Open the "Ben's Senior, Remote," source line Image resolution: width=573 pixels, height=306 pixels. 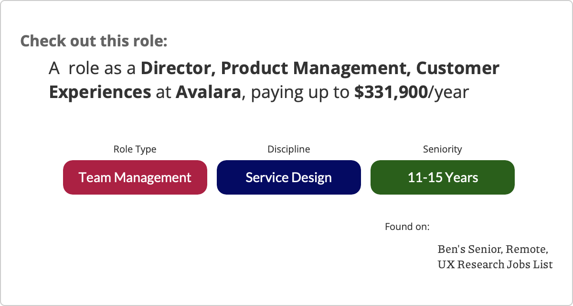pyautogui.click(x=492, y=249)
